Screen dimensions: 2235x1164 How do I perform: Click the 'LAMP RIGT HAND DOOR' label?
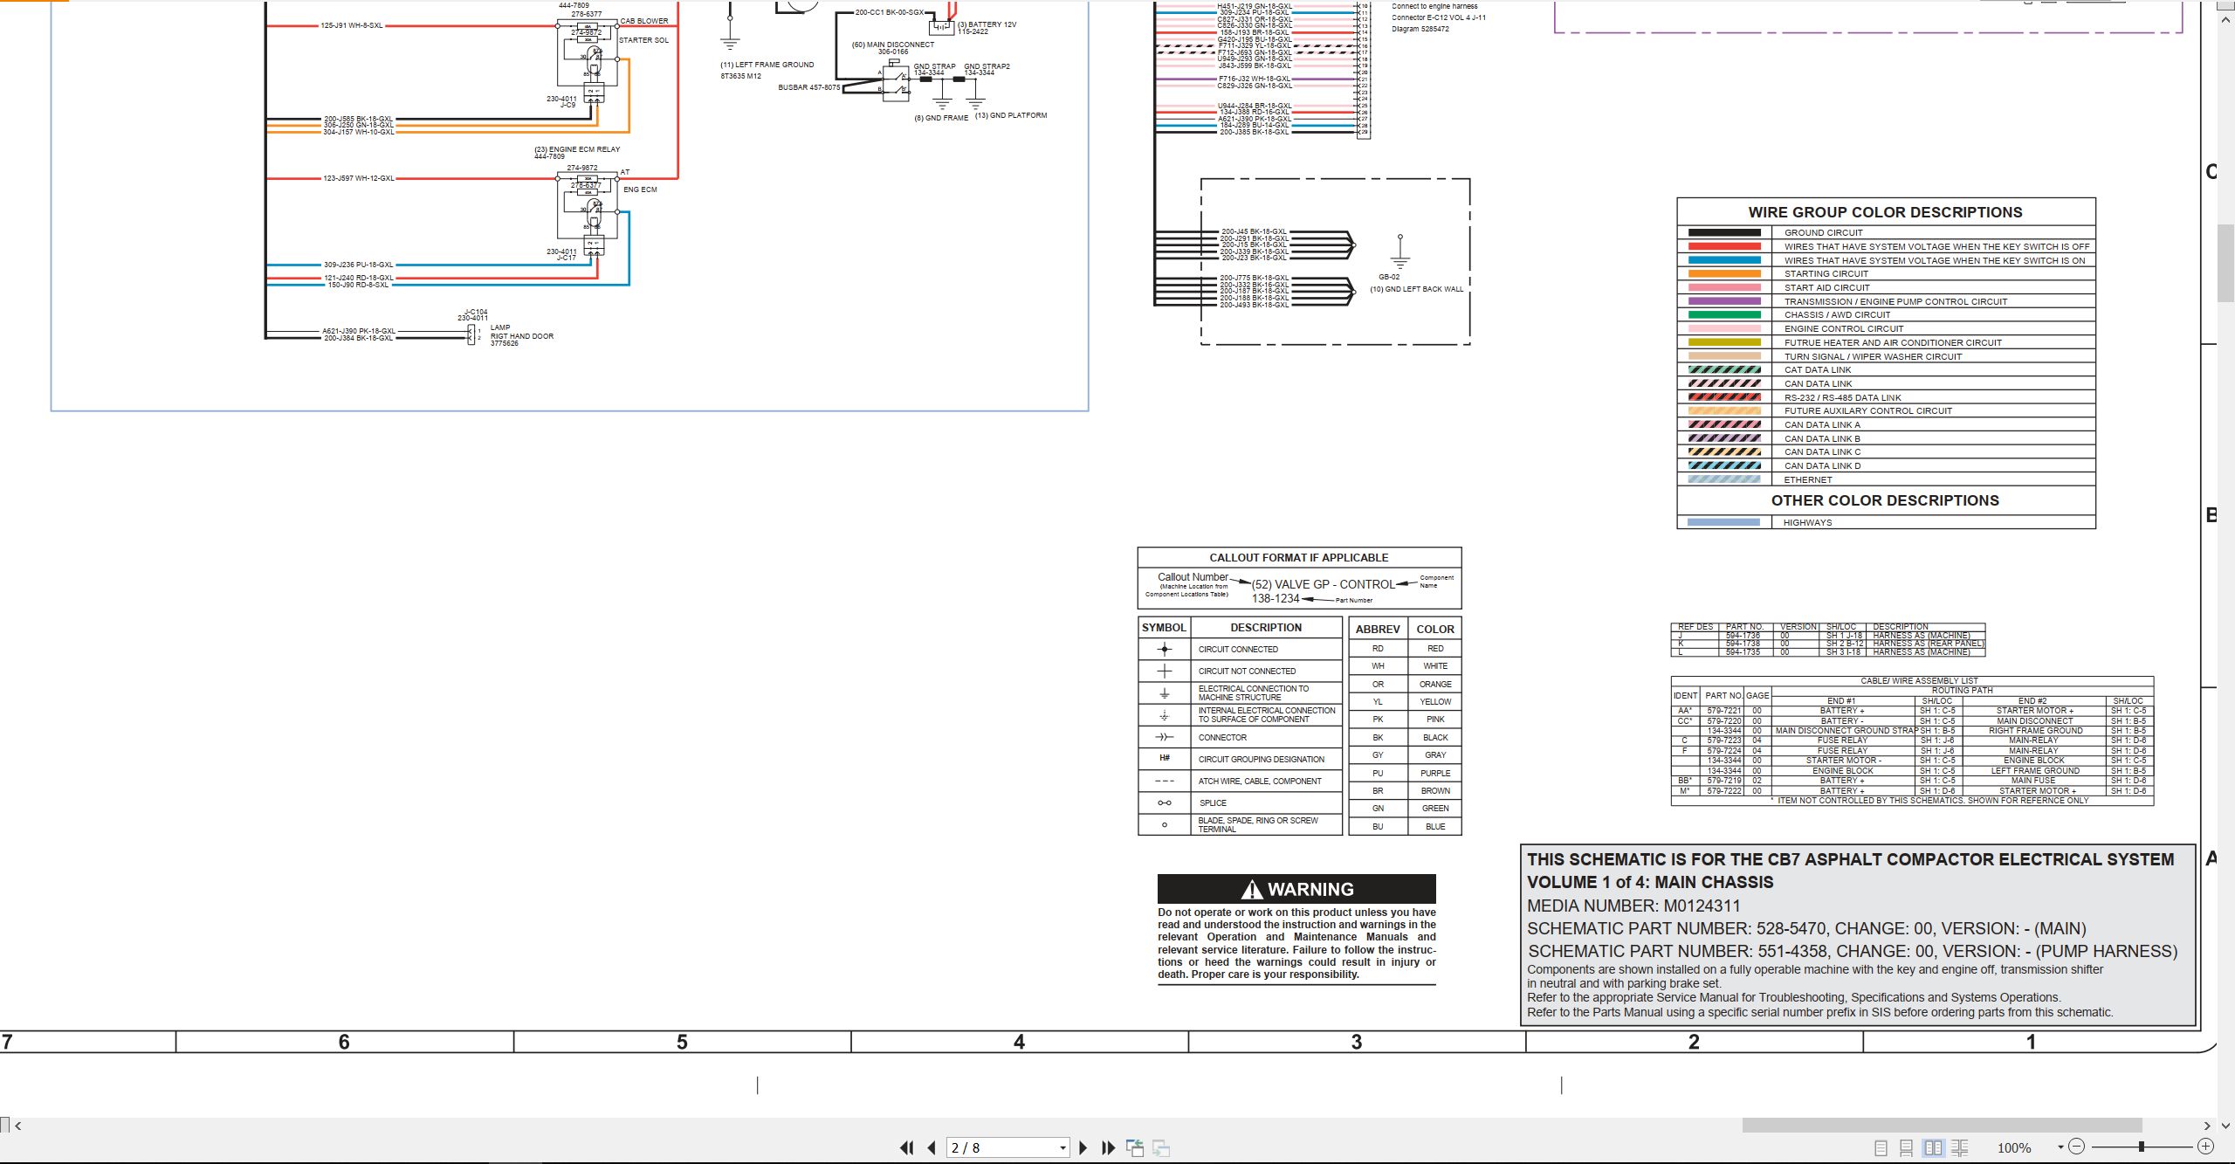tap(521, 332)
